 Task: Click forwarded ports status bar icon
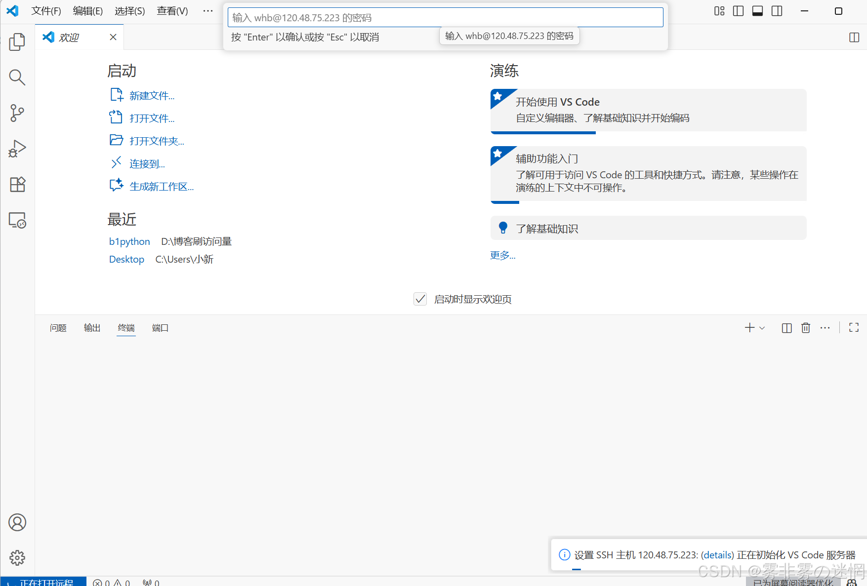click(151, 583)
